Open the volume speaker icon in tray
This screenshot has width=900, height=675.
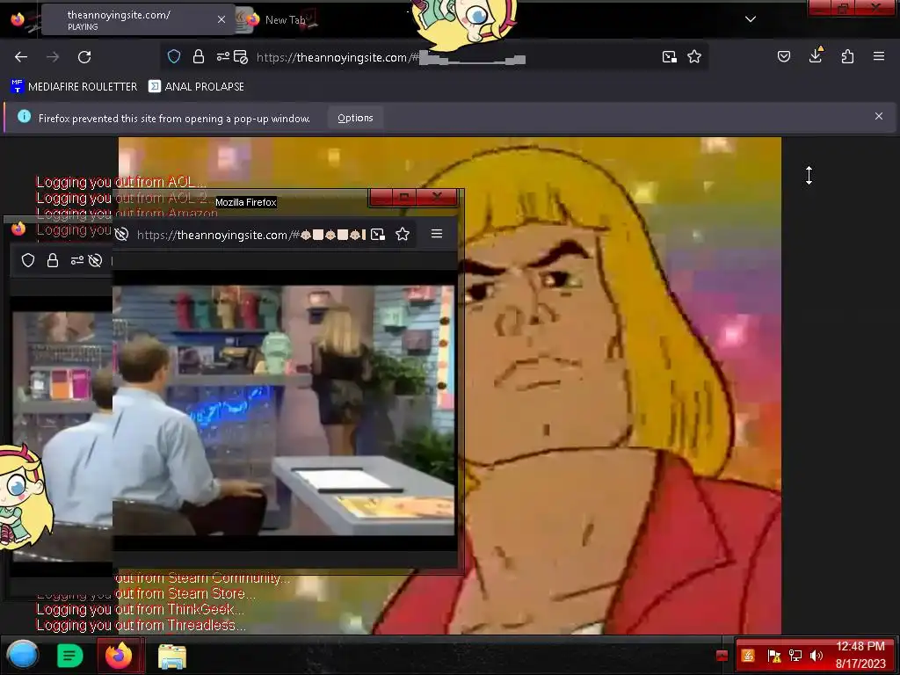[817, 656]
